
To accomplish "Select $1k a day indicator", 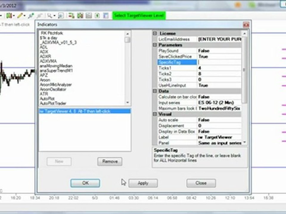I will coord(49,38).
